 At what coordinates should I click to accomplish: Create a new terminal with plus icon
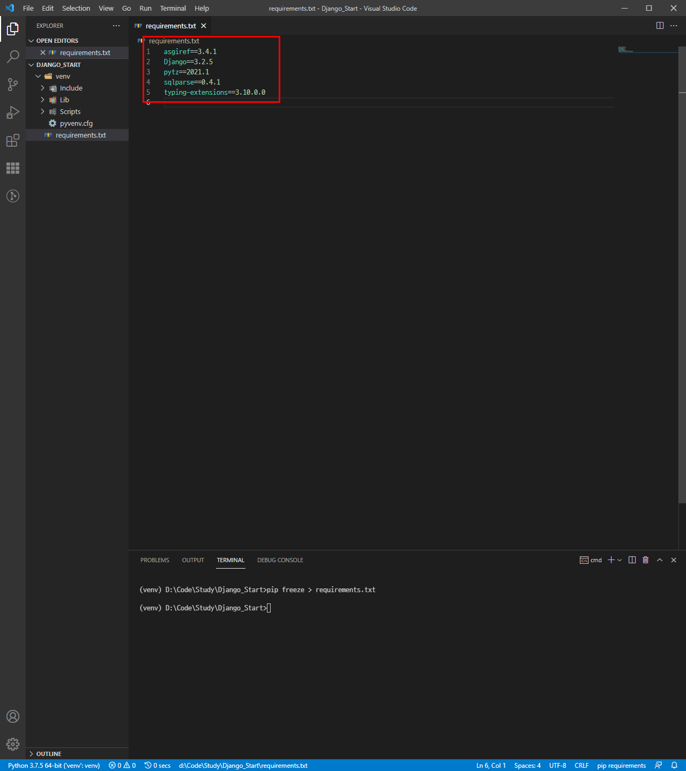coord(611,560)
